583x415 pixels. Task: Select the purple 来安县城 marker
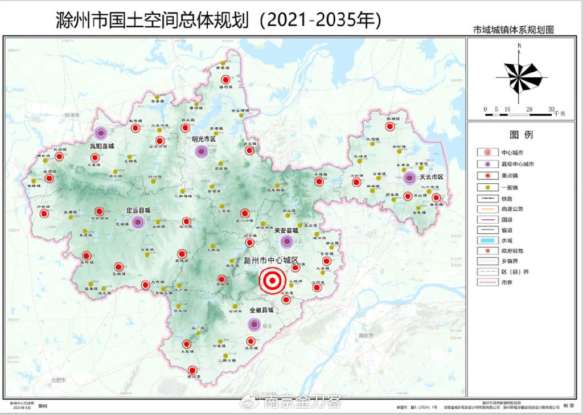click(288, 243)
